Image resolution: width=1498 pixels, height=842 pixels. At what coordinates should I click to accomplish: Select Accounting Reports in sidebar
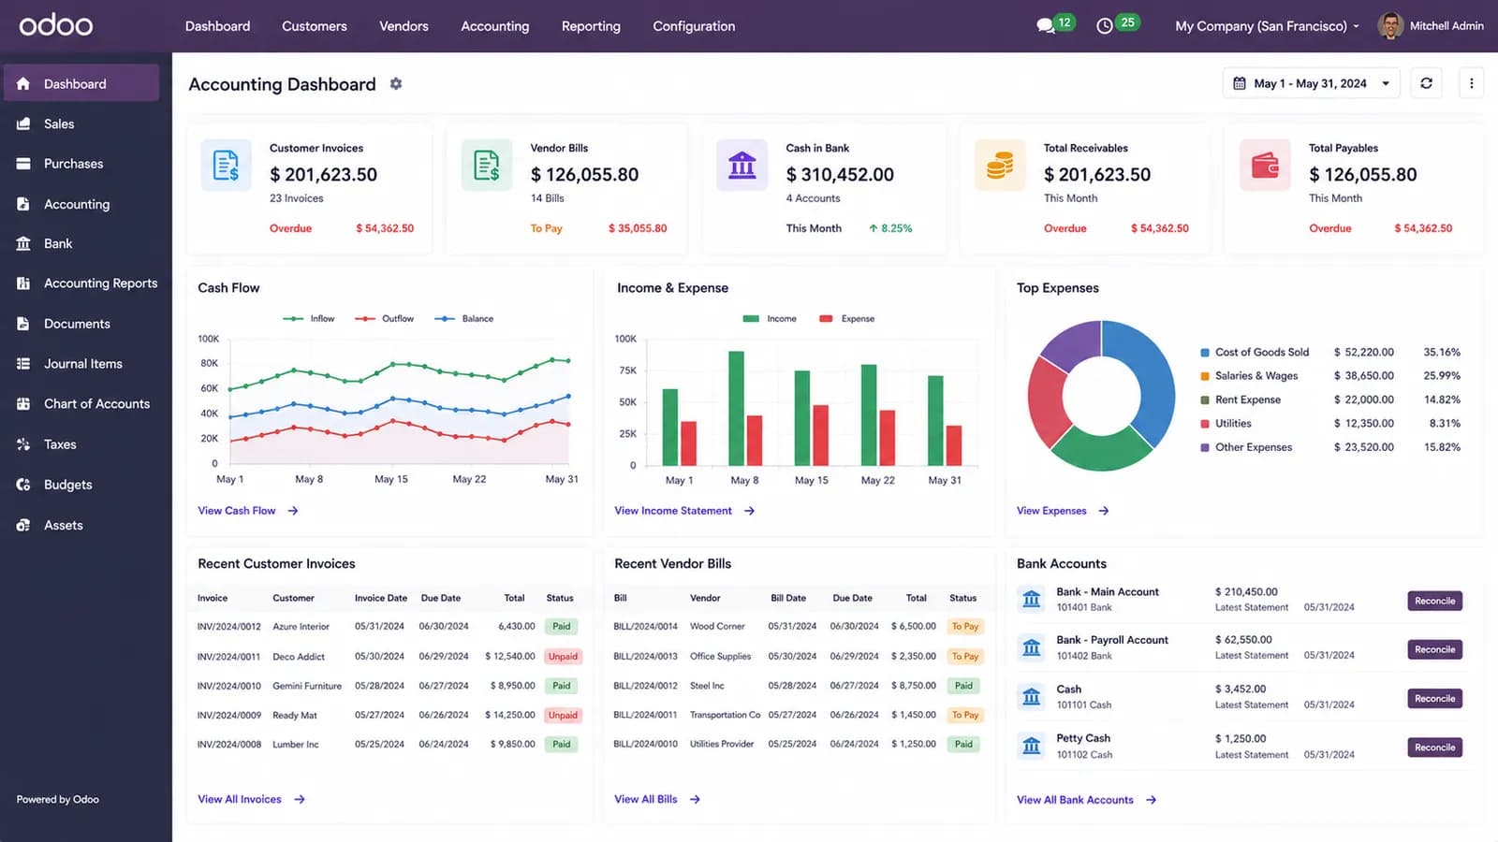click(86, 283)
